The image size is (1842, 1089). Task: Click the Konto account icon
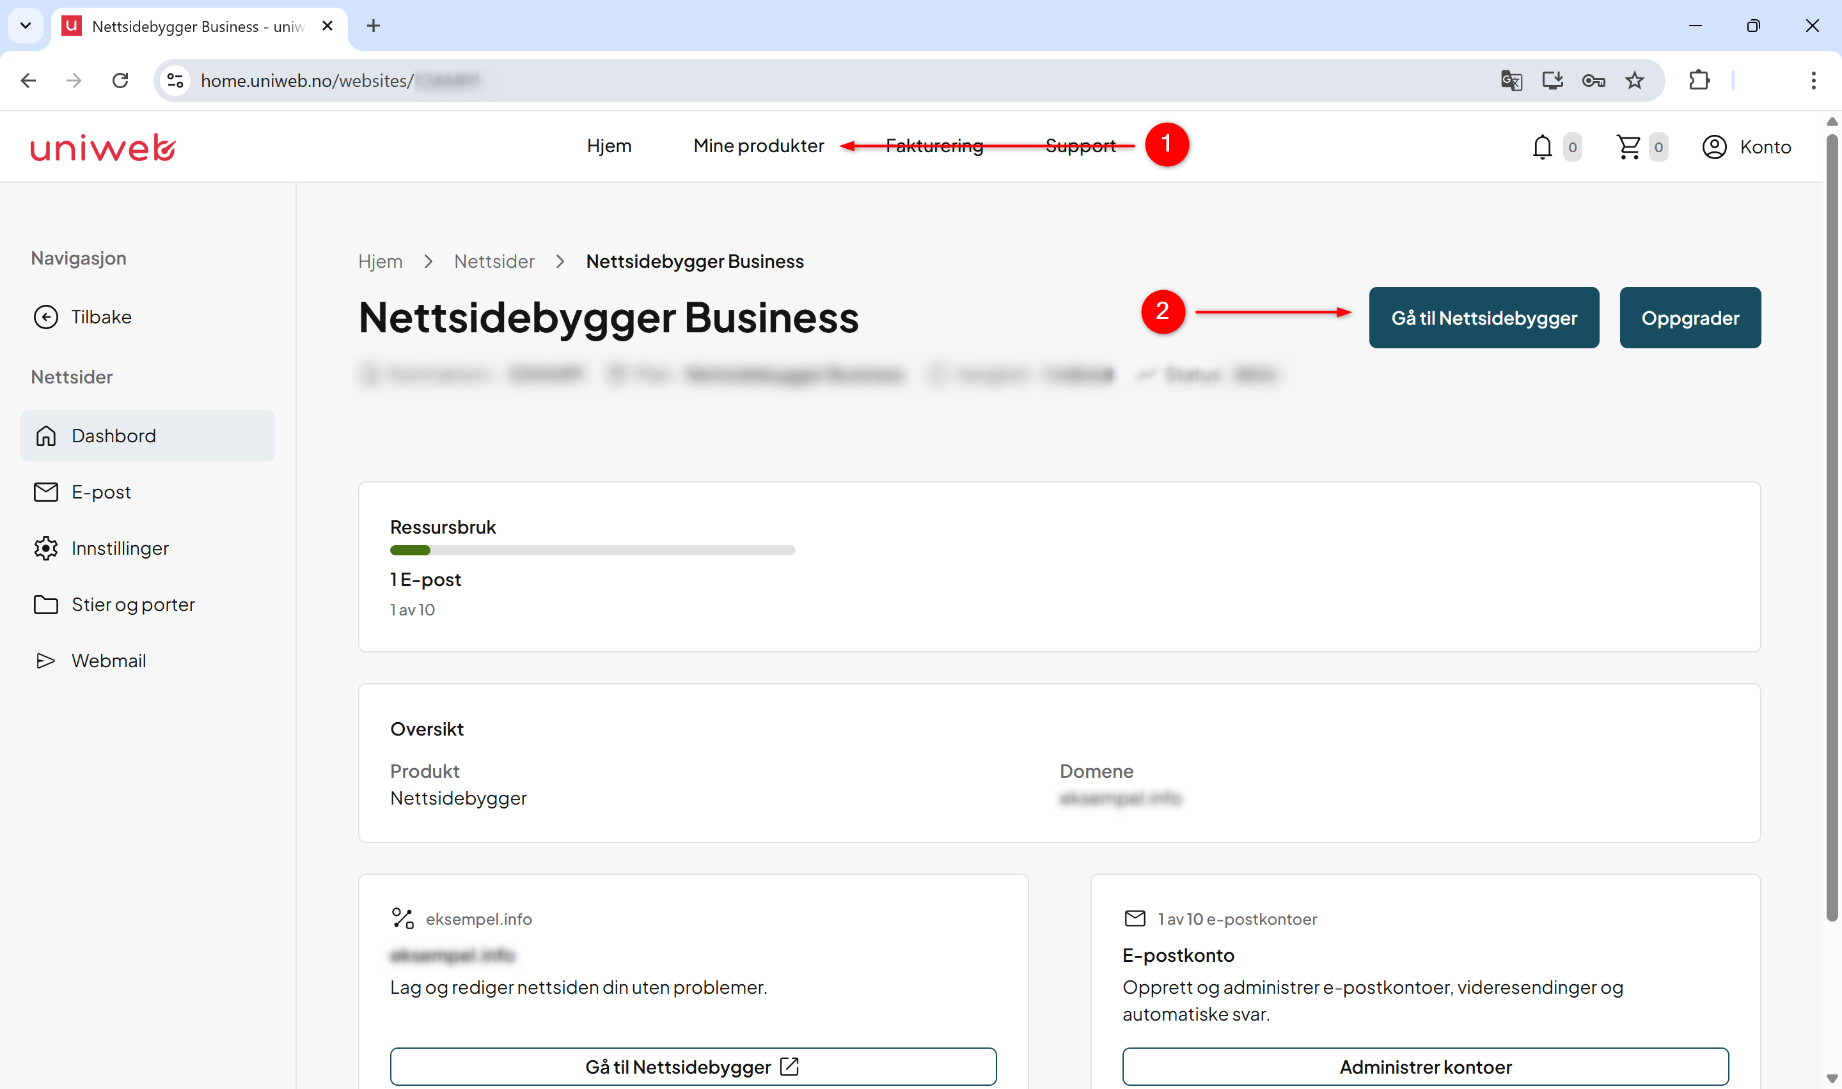coord(1714,147)
